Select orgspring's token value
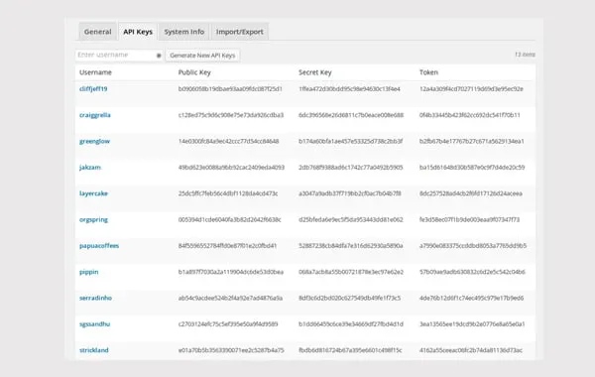Viewport: 595px width, 377px height. click(469, 220)
